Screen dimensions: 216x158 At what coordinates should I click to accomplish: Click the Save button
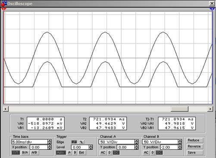point(195,153)
